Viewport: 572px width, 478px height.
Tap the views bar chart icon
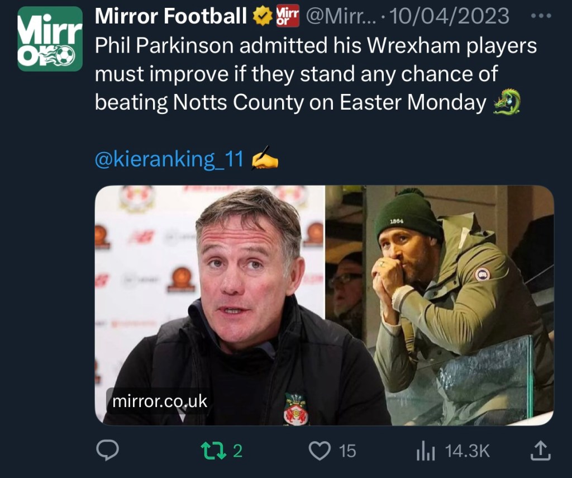[x=425, y=451]
